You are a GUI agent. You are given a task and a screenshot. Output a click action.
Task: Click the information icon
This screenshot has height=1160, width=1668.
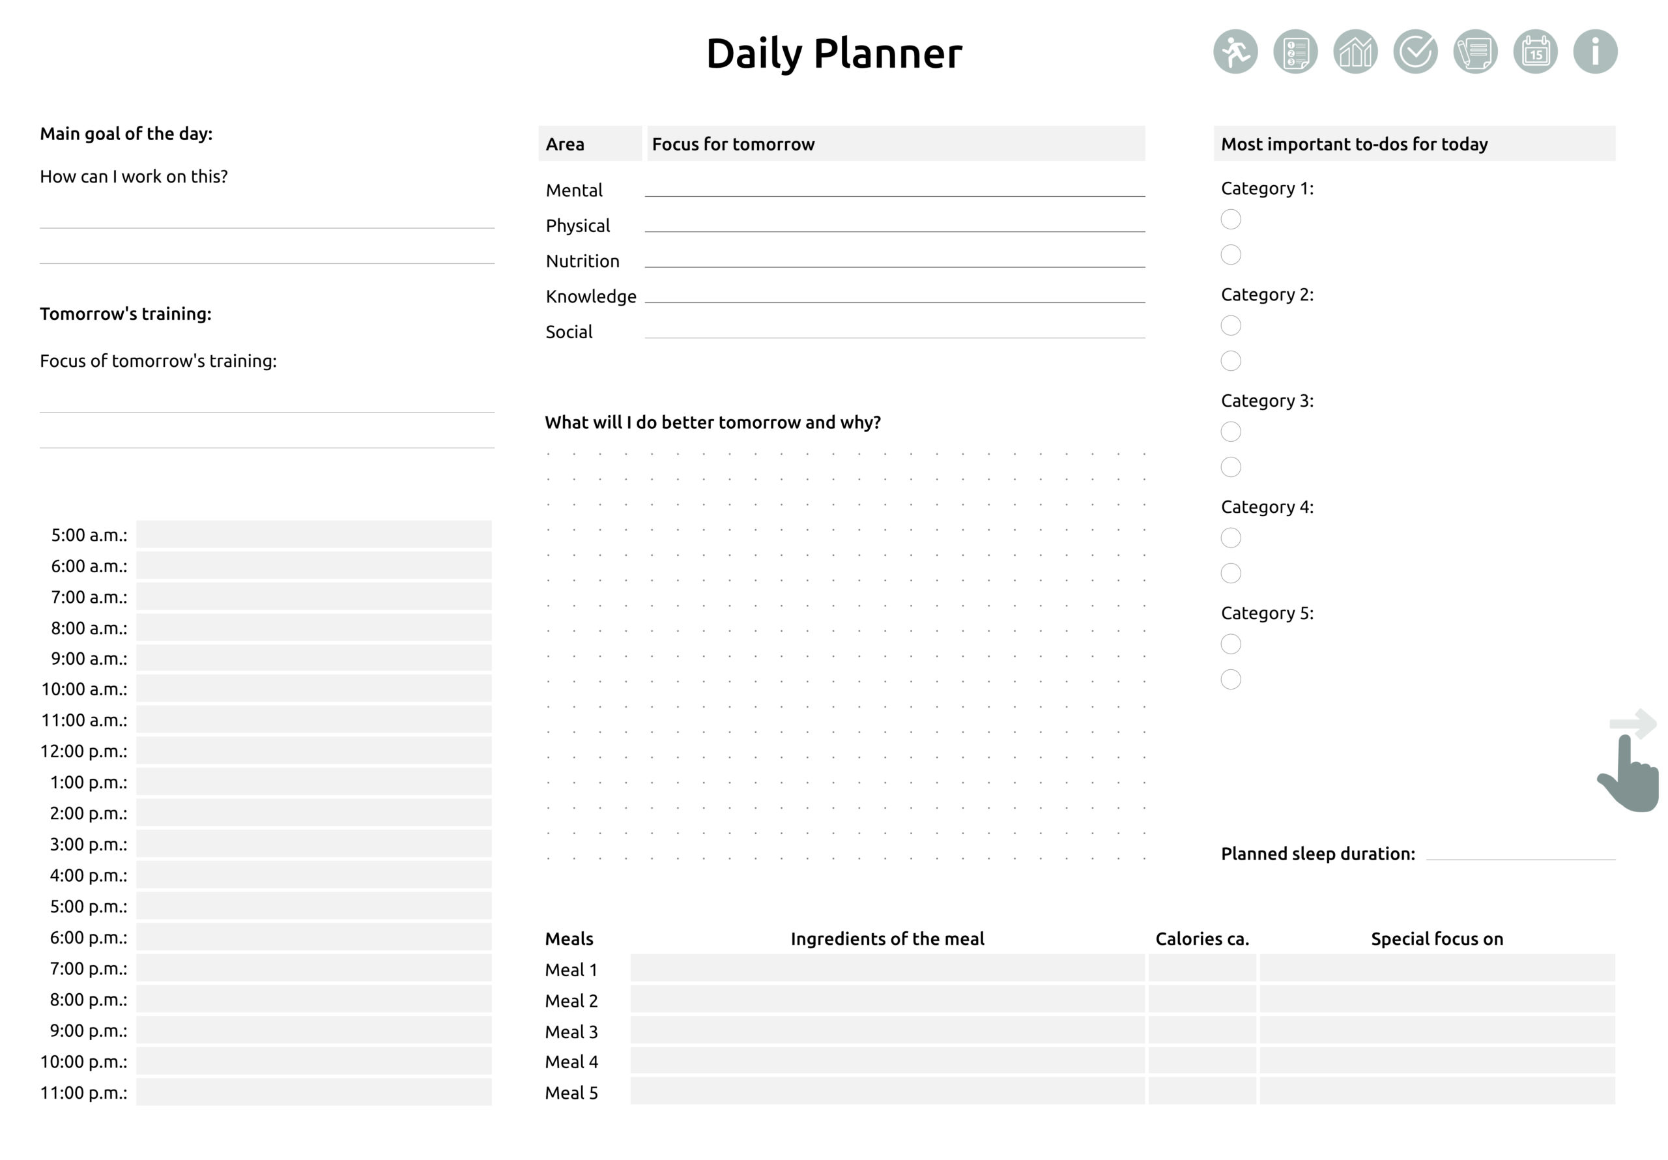(x=1594, y=51)
